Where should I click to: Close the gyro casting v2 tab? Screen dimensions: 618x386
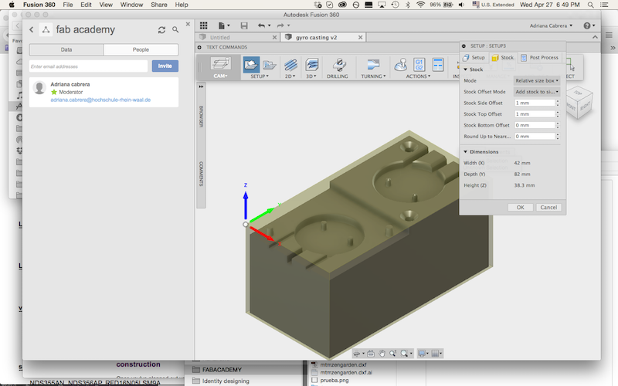click(360, 37)
